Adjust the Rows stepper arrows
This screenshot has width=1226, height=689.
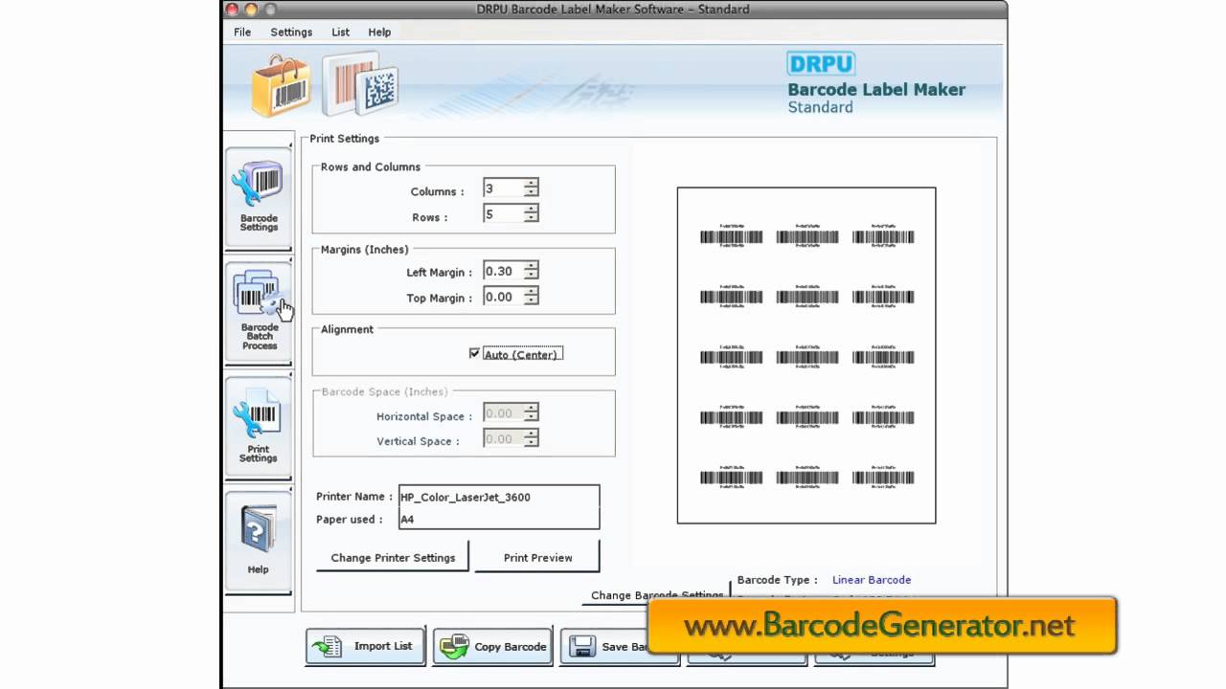tap(531, 213)
